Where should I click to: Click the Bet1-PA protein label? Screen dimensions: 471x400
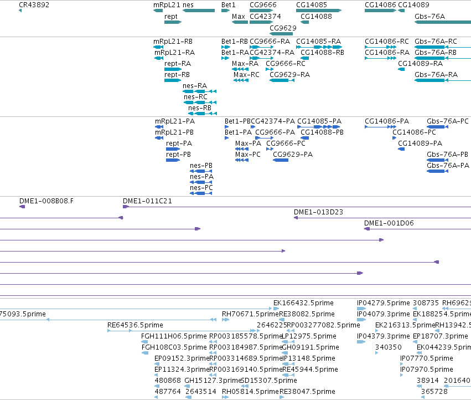[238, 132]
